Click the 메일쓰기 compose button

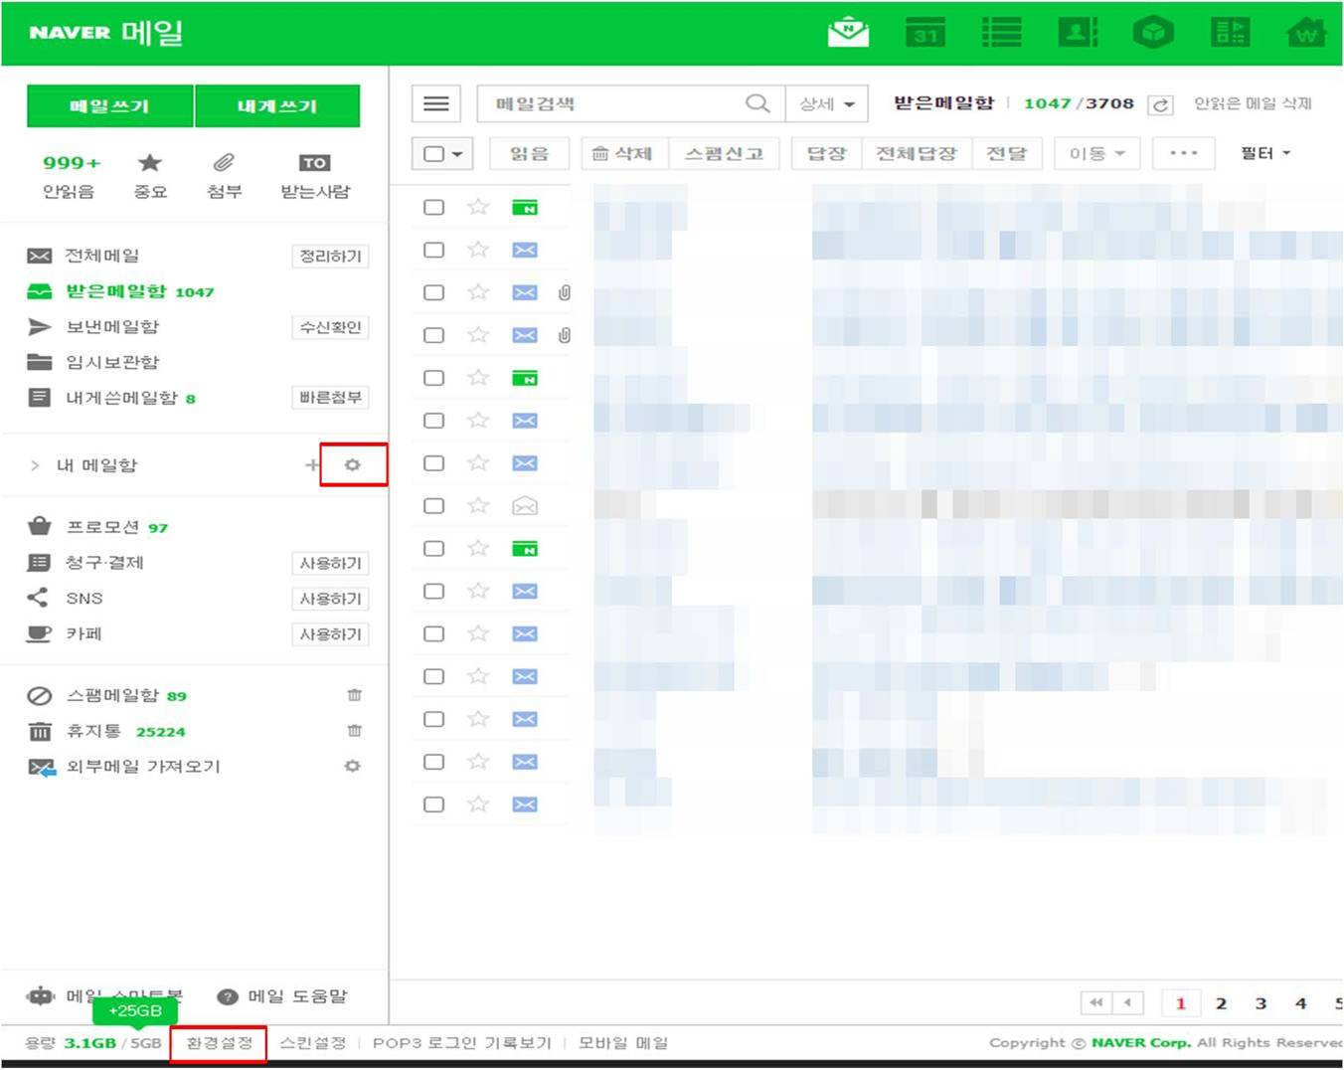[109, 106]
